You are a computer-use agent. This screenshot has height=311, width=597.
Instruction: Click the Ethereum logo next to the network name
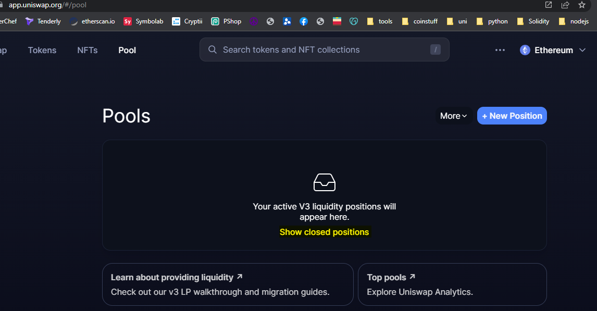[x=524, y=49]
